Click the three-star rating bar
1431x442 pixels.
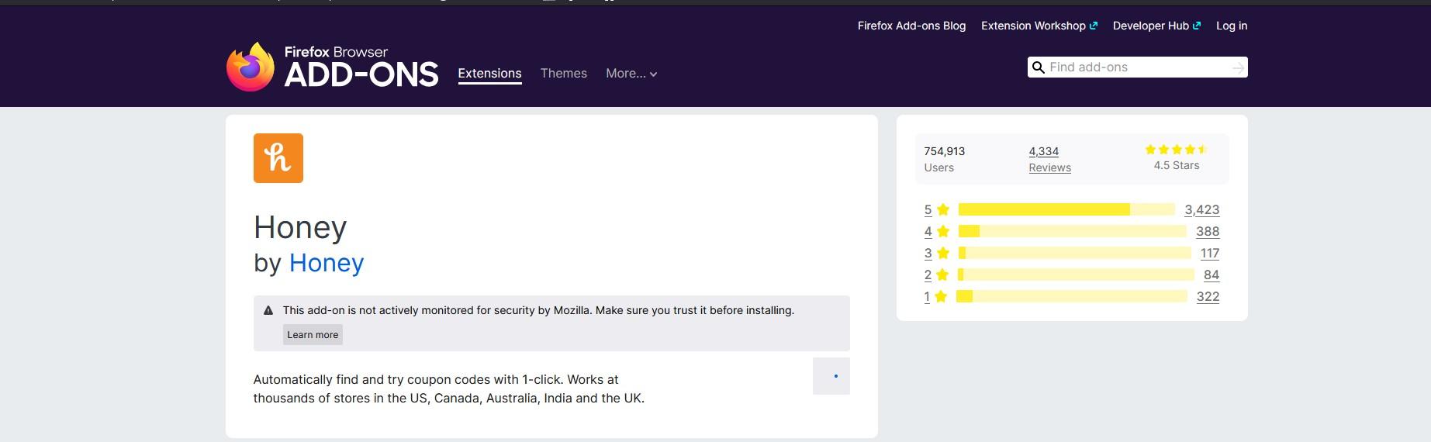1075,253
